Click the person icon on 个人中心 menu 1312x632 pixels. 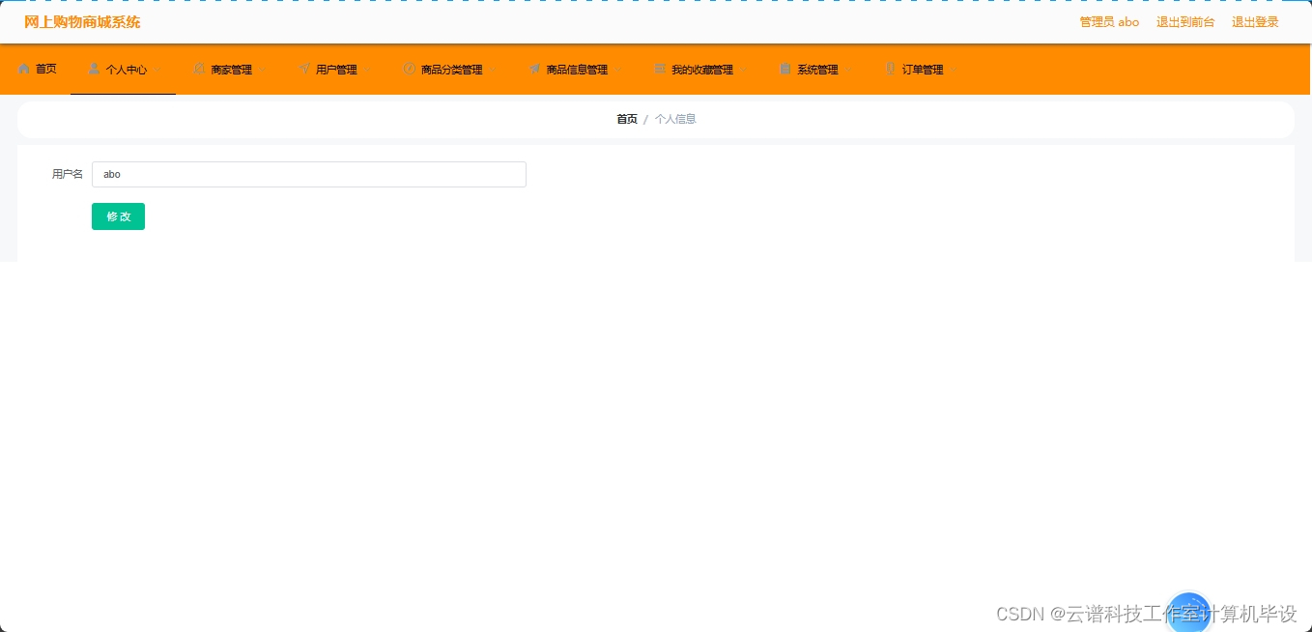(93, 69)
